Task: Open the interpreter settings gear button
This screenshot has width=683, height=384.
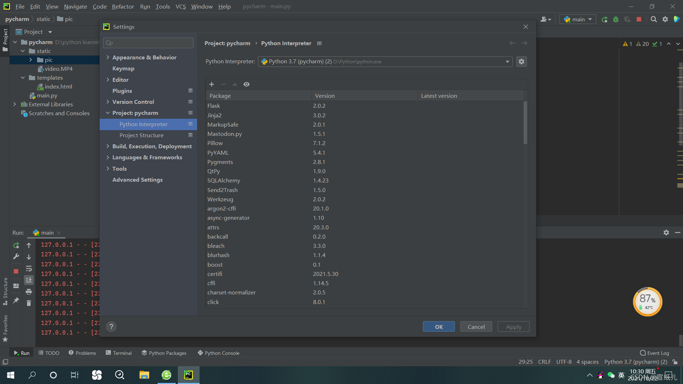Action: (x=521, y=62)
